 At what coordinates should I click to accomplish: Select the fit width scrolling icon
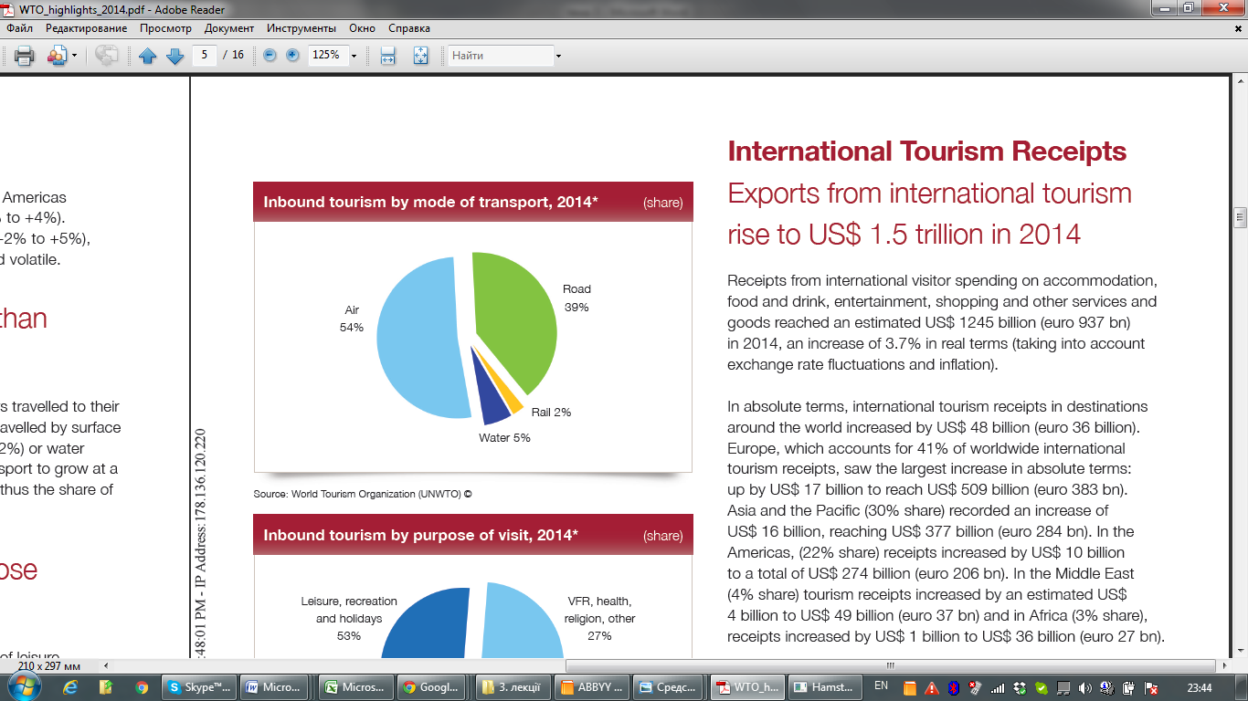(387, 56)
